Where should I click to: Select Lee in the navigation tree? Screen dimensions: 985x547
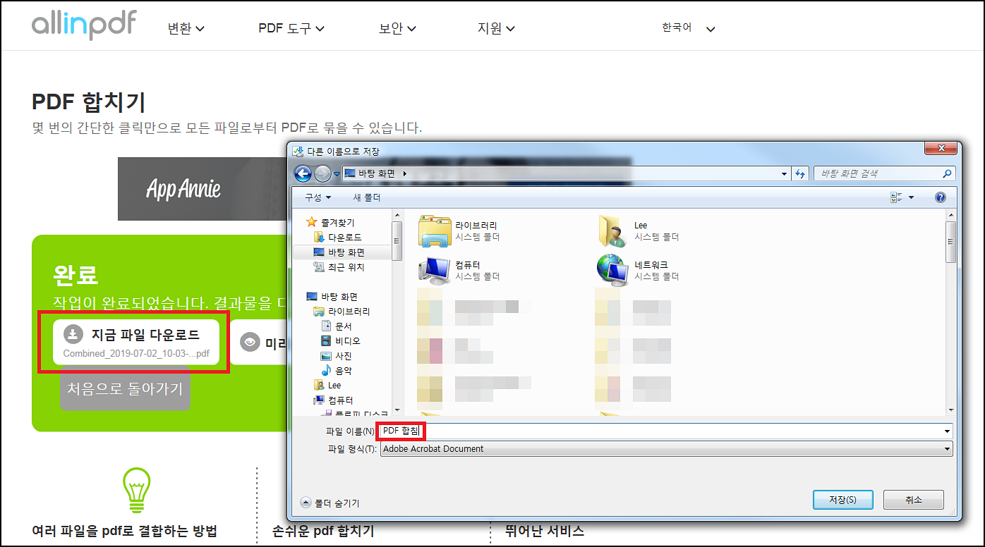328,386
